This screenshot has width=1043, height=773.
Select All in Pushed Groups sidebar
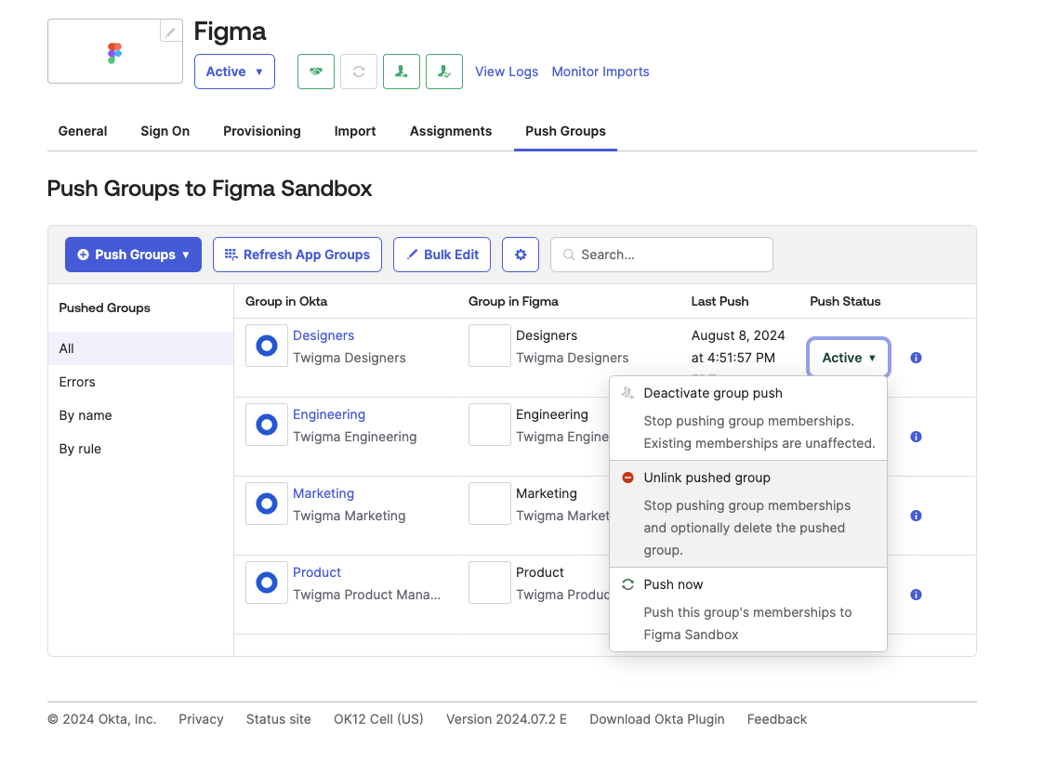[x=141, y=348]
